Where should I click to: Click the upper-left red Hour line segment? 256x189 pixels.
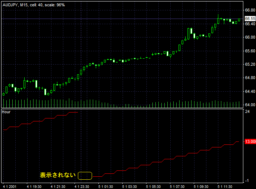41,121
